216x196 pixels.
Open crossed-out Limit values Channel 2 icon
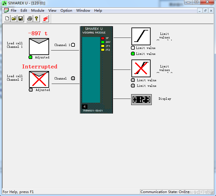141,68
